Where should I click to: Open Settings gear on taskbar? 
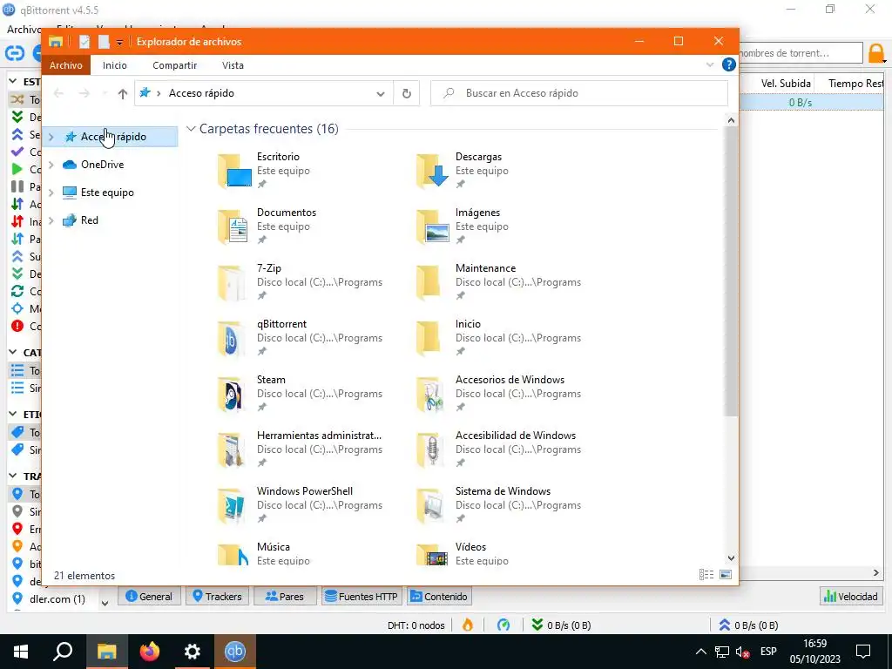193,651
